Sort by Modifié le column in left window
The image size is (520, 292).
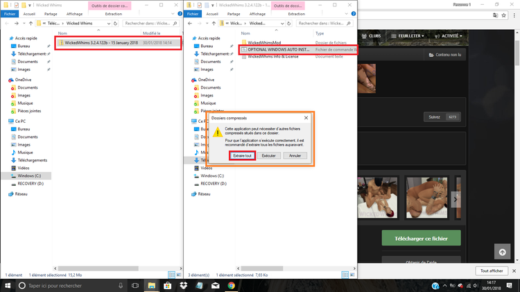pyautogui.click(x=152, y=33)
